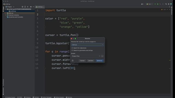Open the Terminal tool window tab
175x98 pixels.
36,97
